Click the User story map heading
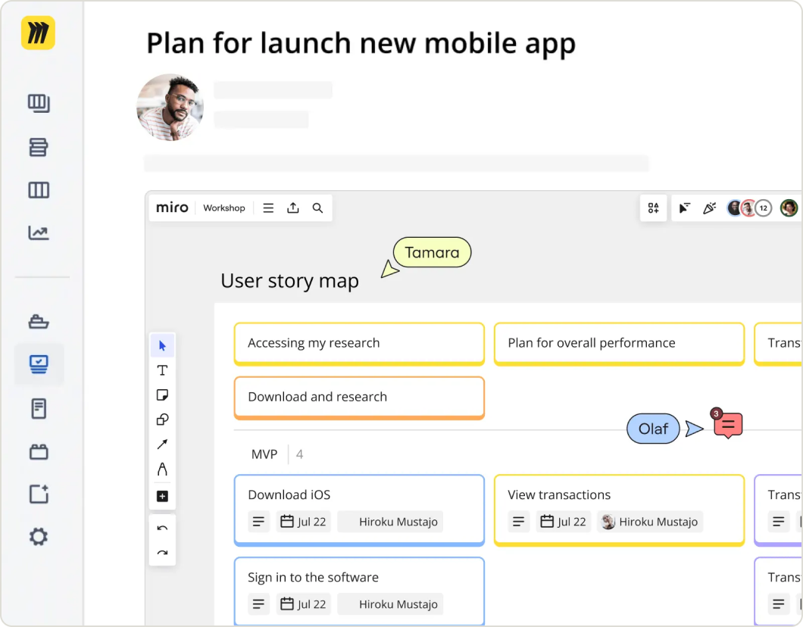 [290, 281]
